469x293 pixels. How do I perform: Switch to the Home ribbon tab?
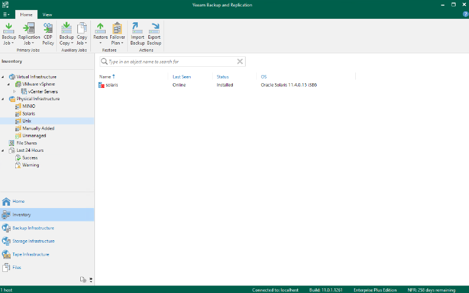[26, 14]
